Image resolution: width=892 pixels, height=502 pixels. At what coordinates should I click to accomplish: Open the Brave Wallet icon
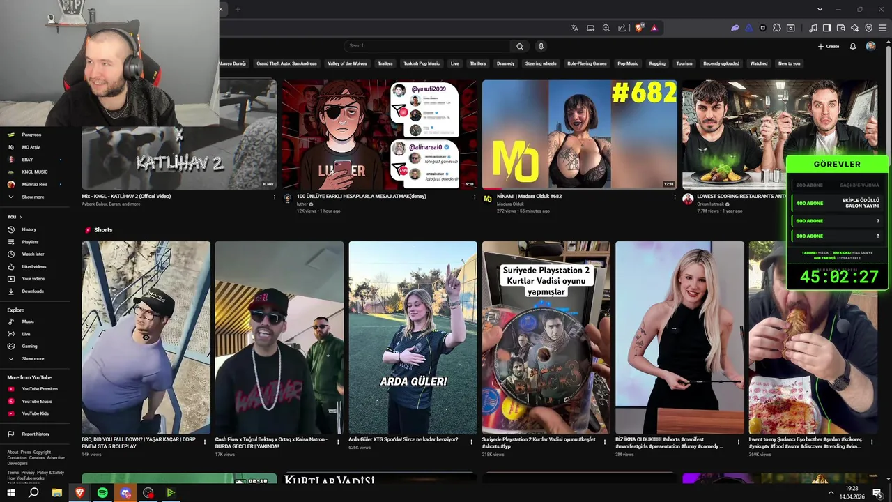pos(840,28)
